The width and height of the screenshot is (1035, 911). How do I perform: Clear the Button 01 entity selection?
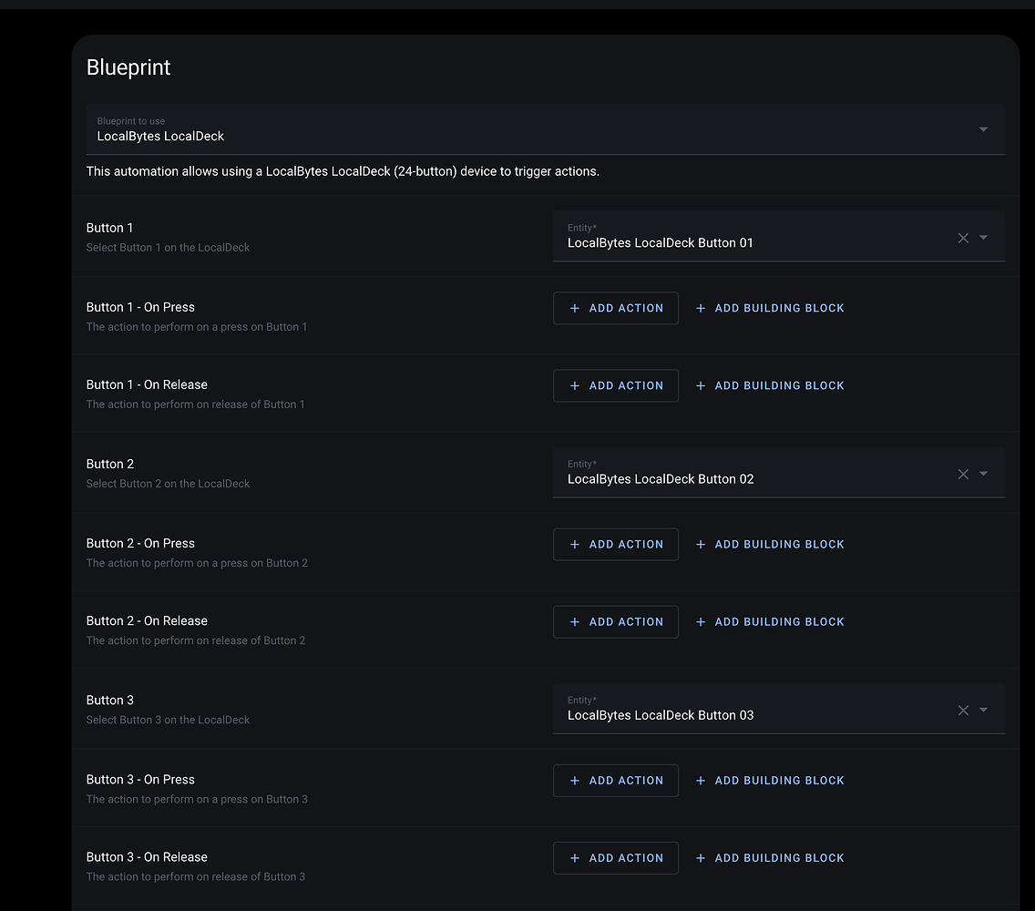coord(963,238)
